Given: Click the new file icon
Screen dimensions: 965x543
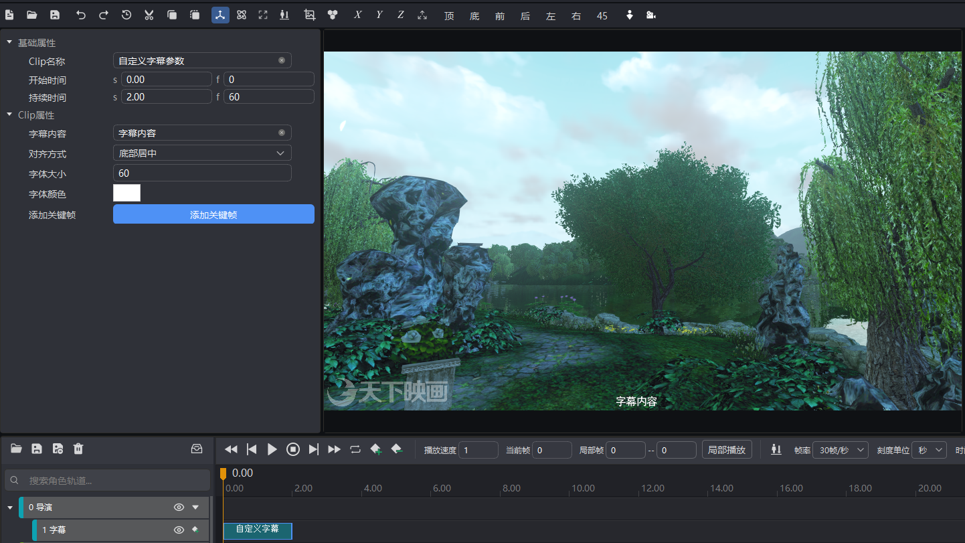Looking at the screenshot, I should coord(9,15).
